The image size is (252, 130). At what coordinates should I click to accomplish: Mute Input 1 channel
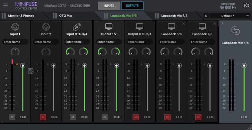pyautogui.click(x=12, y=117)
